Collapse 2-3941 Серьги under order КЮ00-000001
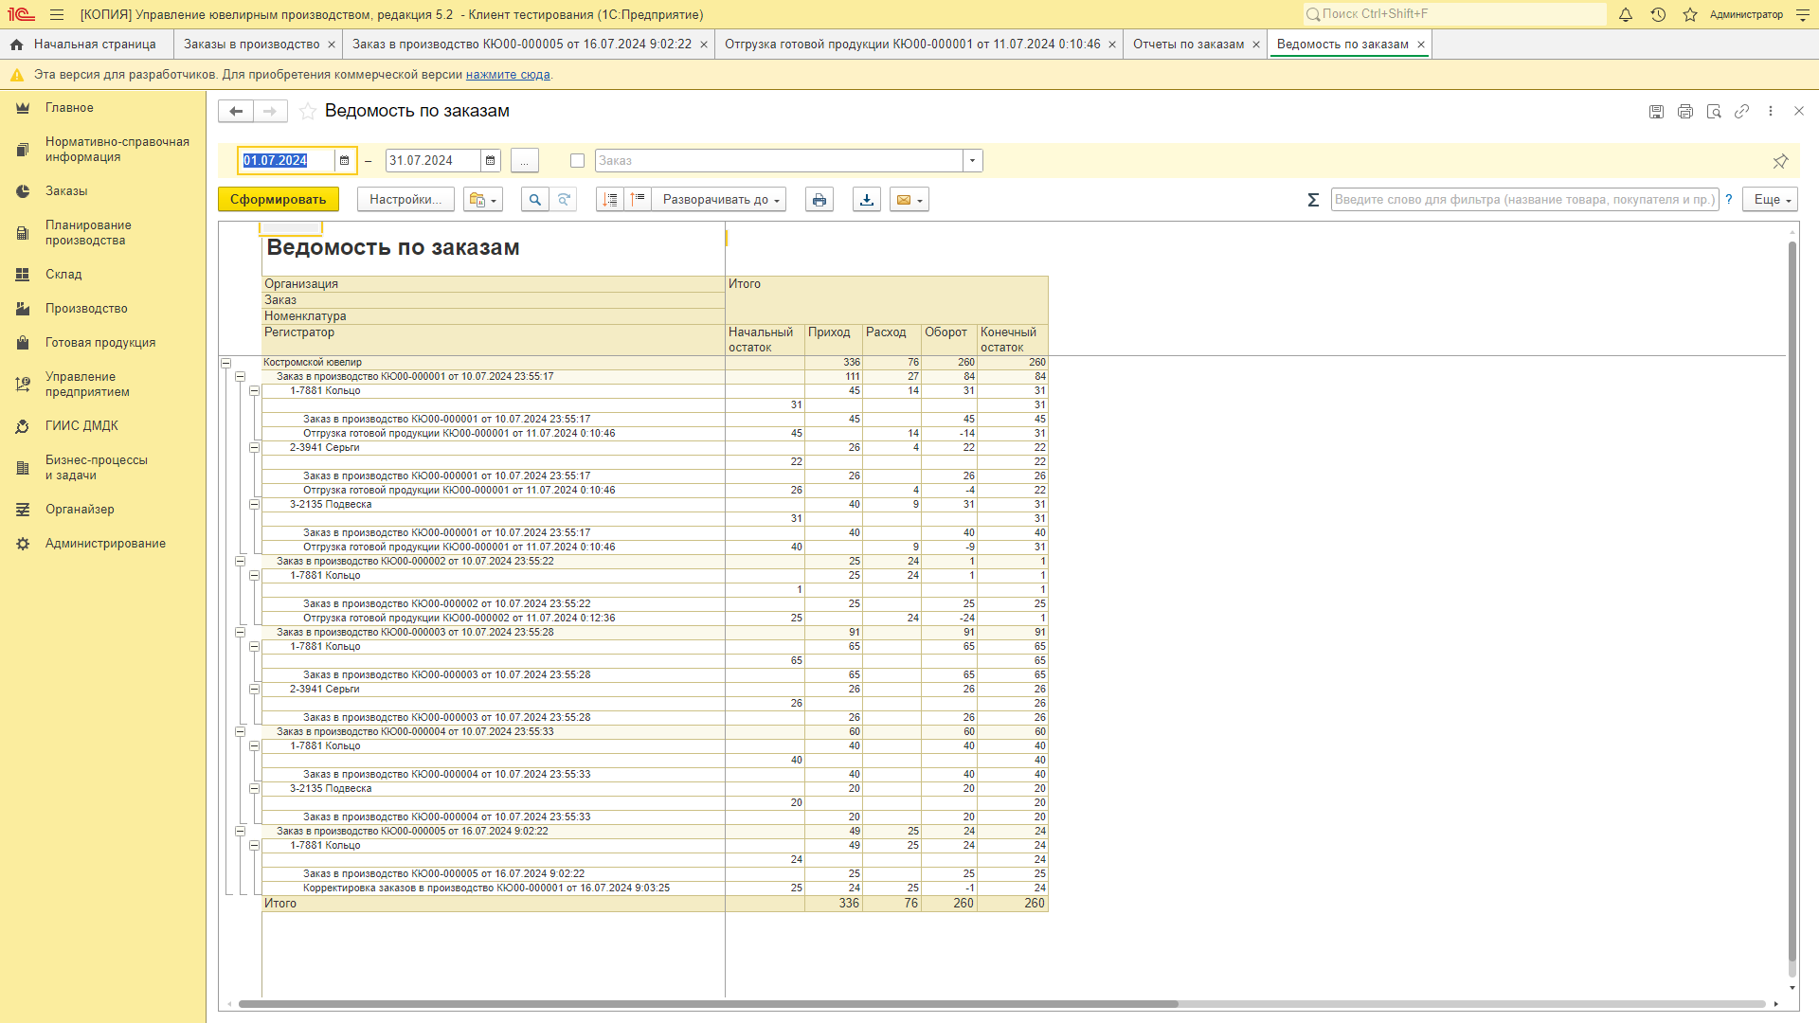Image resolution: width=1819 pixels, height=1023 pixels. click(x=255, y=448)
